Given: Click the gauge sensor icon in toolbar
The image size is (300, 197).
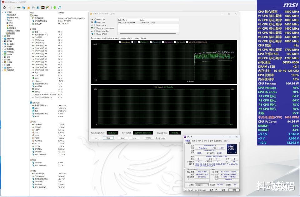Looking at the screenshot, I should (x=47, y=7).
